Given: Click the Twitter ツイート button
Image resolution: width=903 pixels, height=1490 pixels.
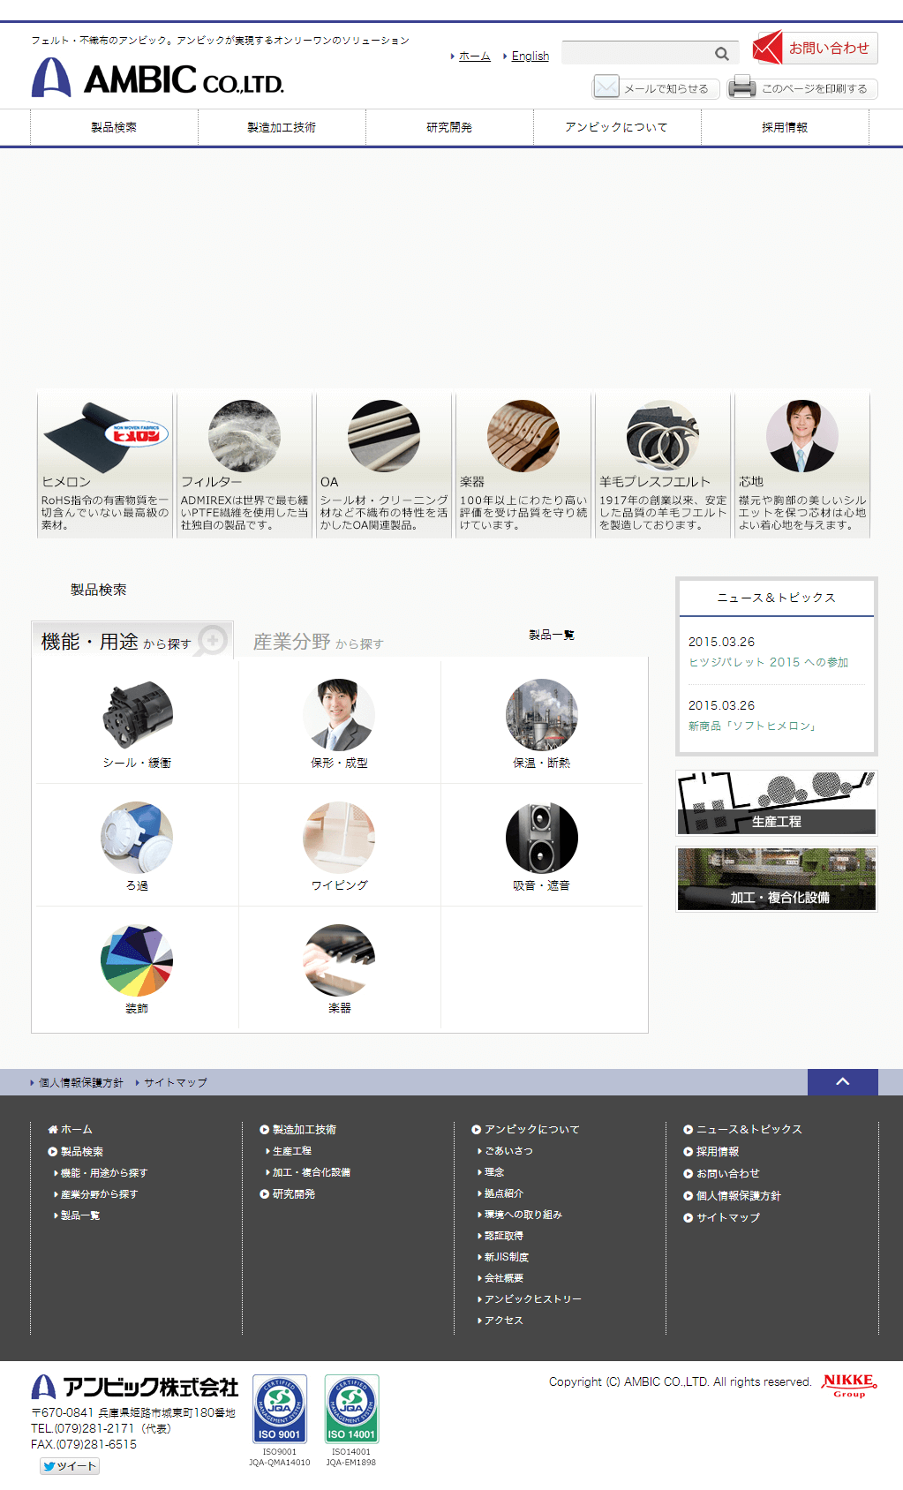Looking at the screenshot, I should point(70,1466).
